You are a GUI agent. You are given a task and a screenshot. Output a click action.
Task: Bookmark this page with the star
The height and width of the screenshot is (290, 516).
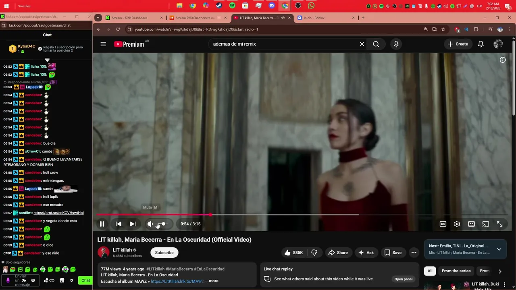(443, 29)
